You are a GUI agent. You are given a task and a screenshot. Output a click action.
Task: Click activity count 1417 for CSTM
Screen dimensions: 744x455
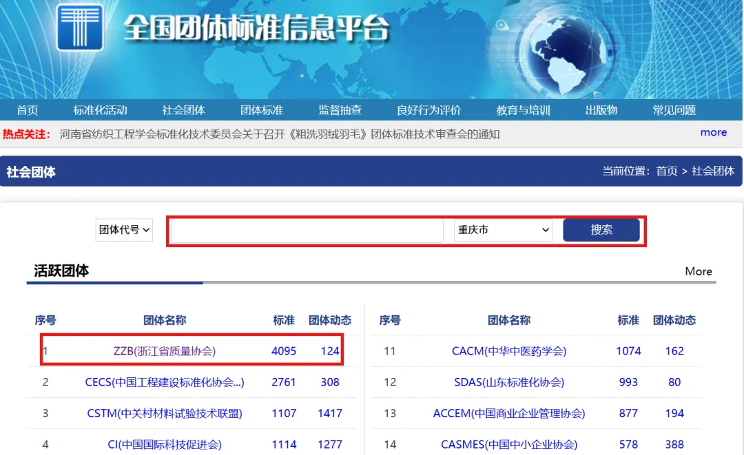(x=330, y=413)
